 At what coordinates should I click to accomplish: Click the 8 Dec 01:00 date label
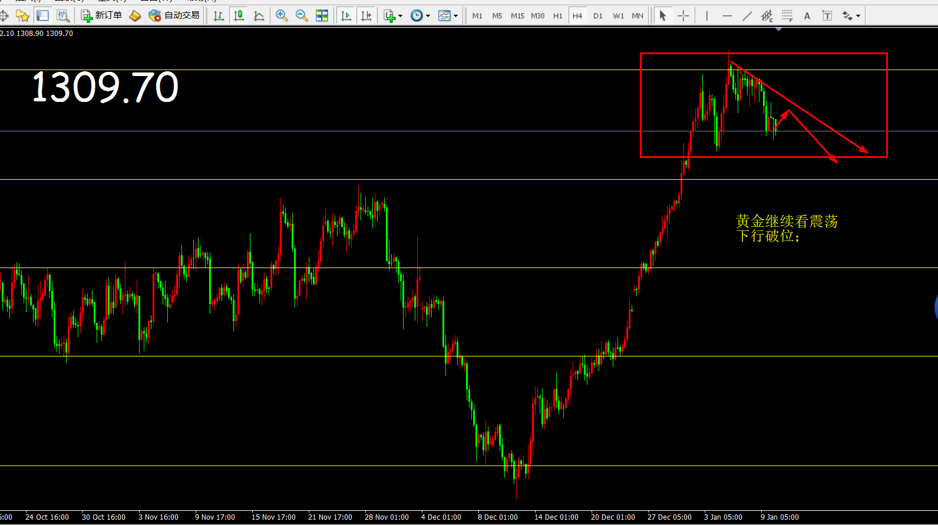[498, 517]
